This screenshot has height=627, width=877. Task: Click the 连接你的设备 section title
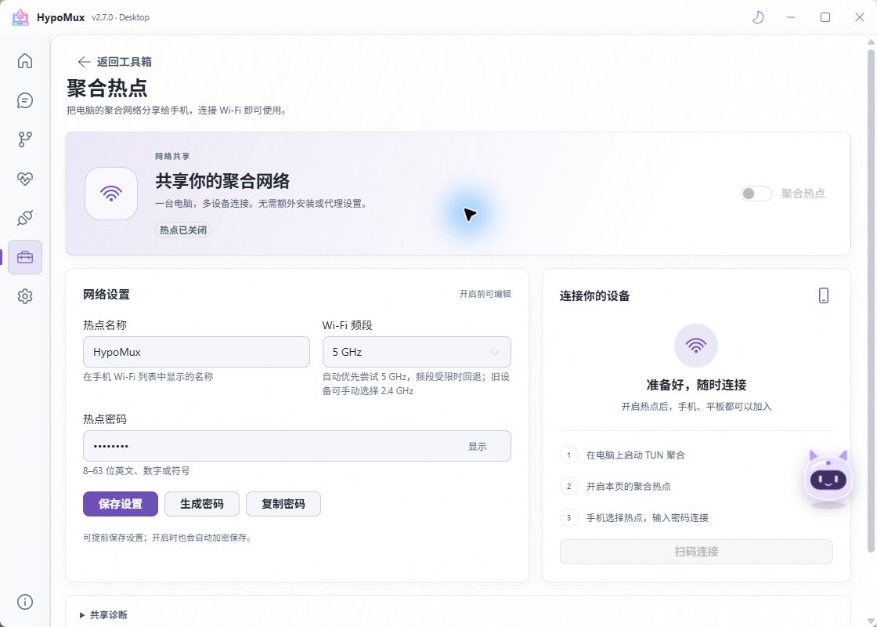click(594, 296)
